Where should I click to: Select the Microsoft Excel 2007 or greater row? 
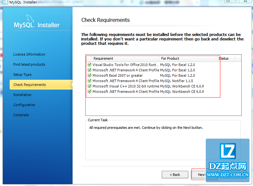click(164, 75)
